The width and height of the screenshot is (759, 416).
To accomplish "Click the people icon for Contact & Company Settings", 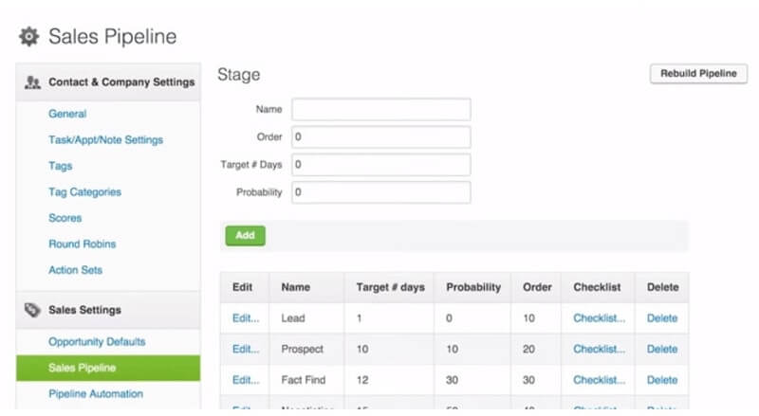I will pos(32,82).
